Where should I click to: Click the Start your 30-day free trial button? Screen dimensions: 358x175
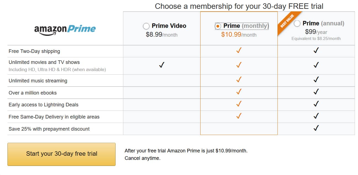click(x=62, y=154)
